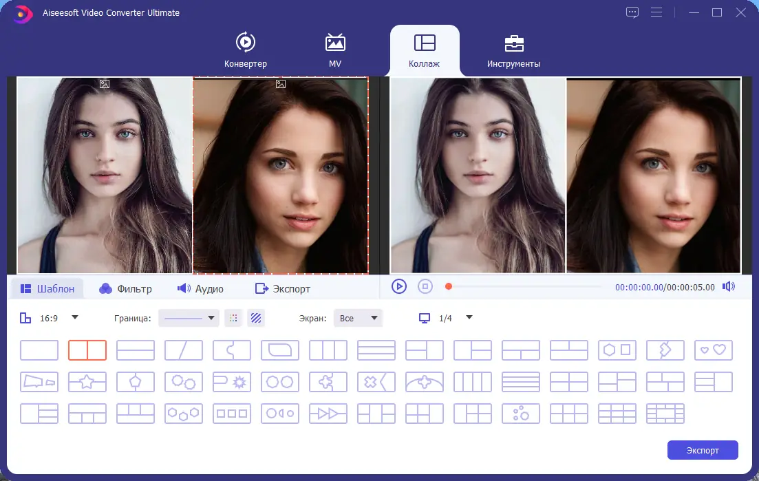Image resolution: width=759 pixels, height=481 pixels.
Task: Click image icon on left collage cell
Action: [x=105, y=84]
